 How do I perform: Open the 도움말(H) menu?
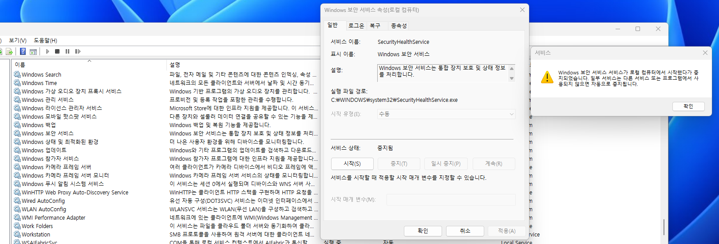click(45, 40)
